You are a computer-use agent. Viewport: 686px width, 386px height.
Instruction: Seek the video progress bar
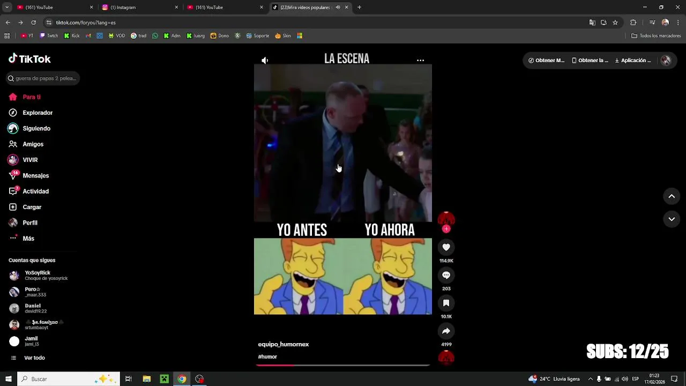[343, 365]
